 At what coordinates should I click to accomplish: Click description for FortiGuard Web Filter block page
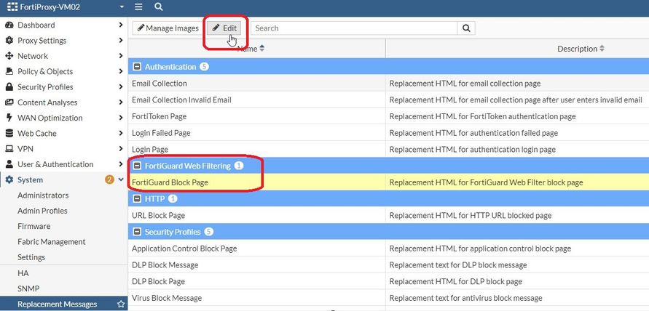486,182
